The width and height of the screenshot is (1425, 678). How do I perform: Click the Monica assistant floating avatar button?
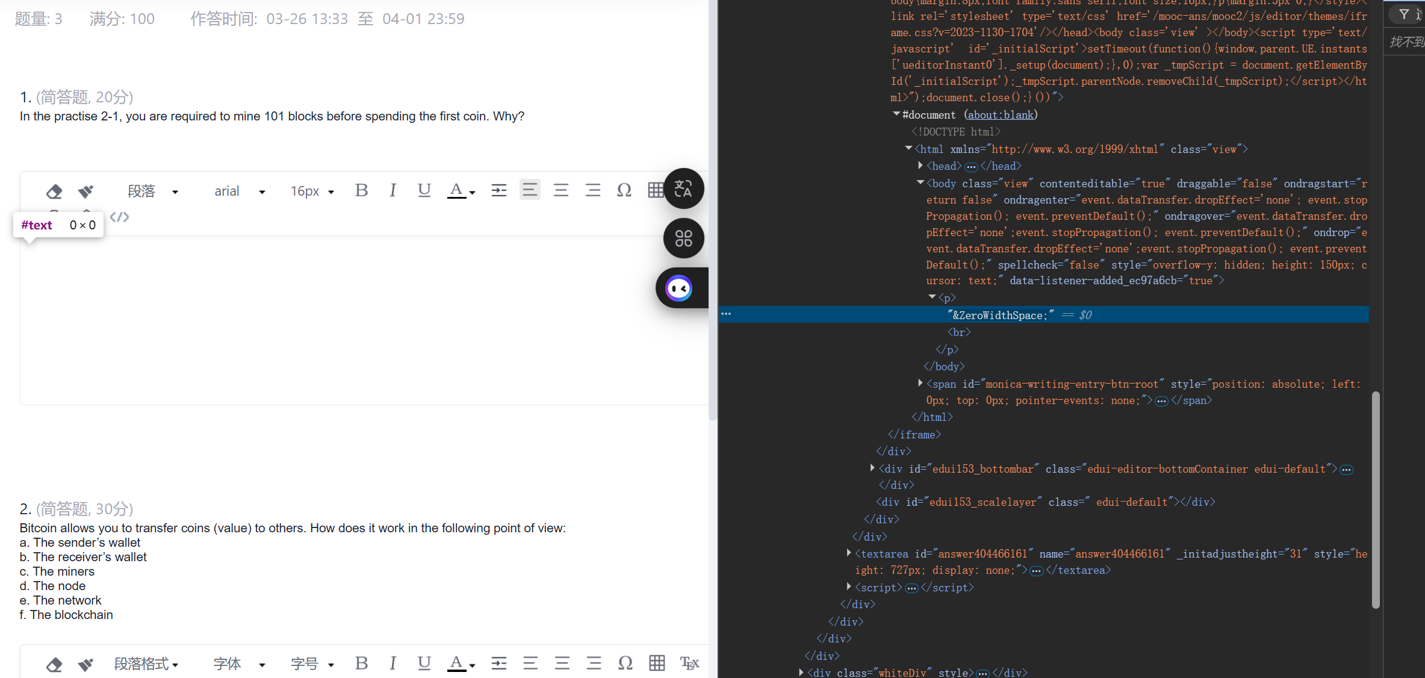[x=679, y=288]
